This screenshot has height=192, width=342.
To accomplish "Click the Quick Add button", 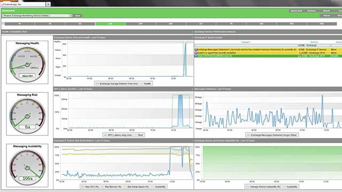I will tap(296, 11).
